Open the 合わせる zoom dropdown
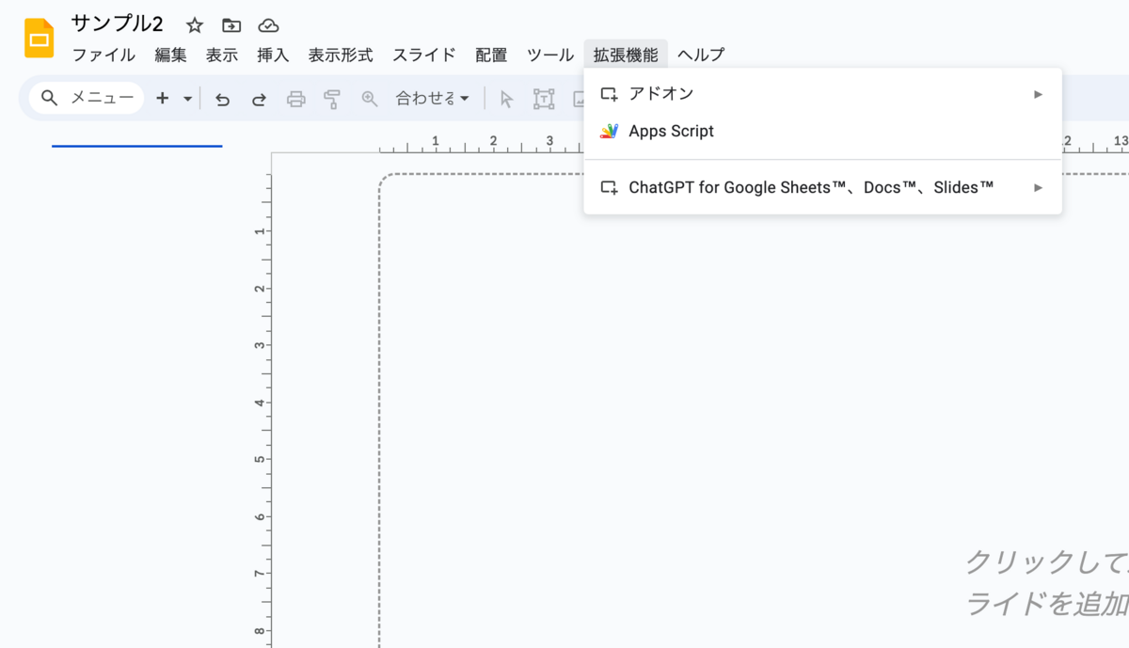 pos(432,98)
